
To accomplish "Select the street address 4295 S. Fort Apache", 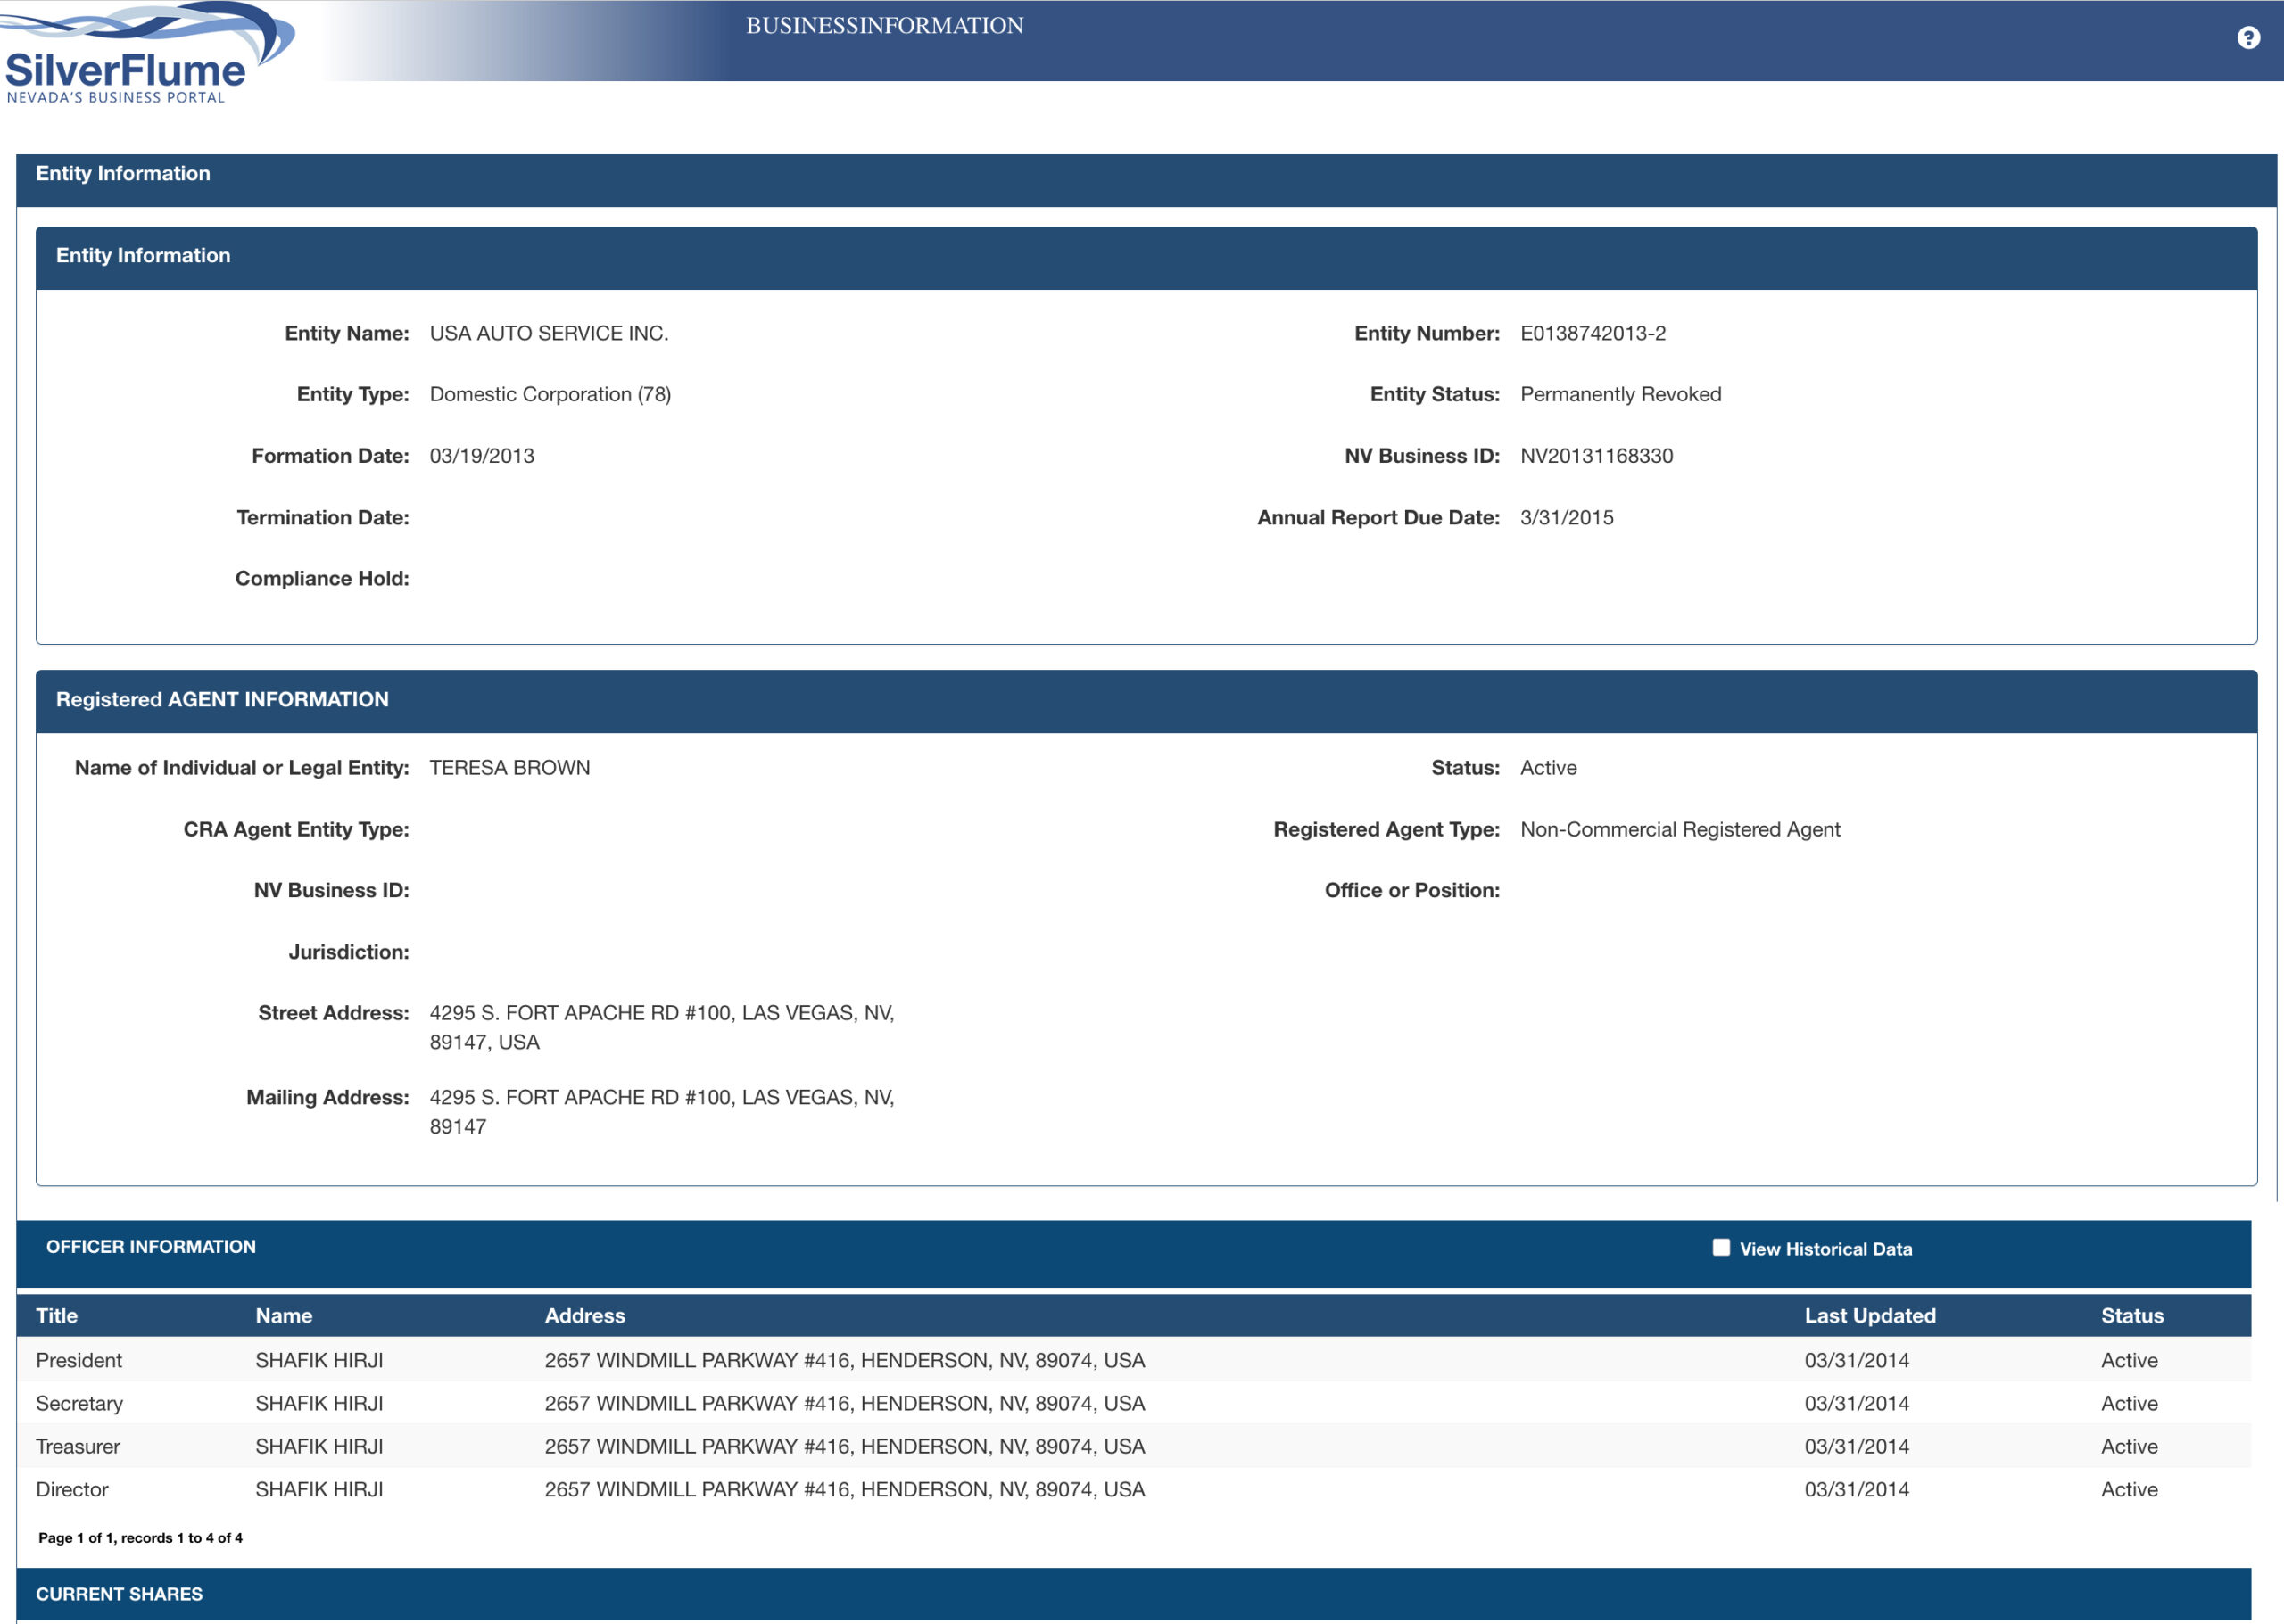I will [x=662, y=1027].
